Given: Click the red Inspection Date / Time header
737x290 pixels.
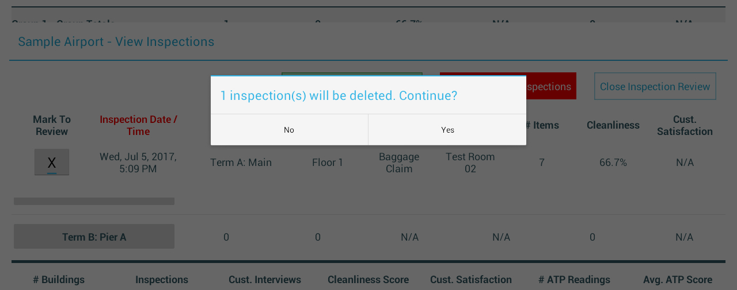Looking at the screenshot, I should pos(138,125).
